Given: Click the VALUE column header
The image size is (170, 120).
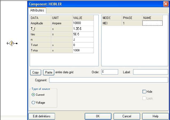Looking at the screenshot, I should tap(83, 18).
